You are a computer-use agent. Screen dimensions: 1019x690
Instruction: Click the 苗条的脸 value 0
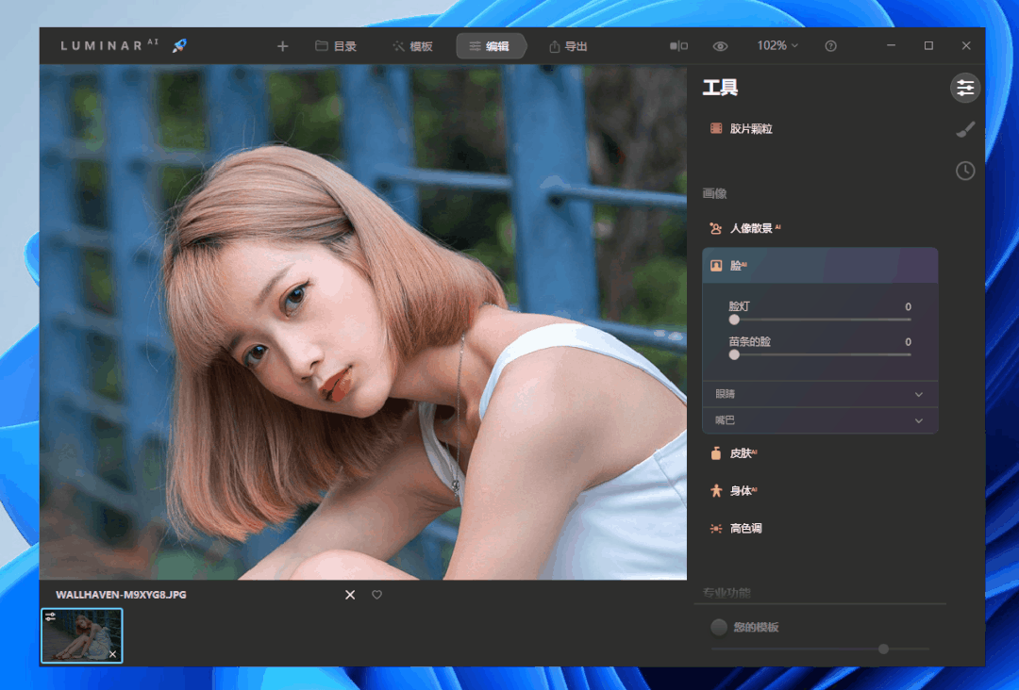tap(908, 342)
